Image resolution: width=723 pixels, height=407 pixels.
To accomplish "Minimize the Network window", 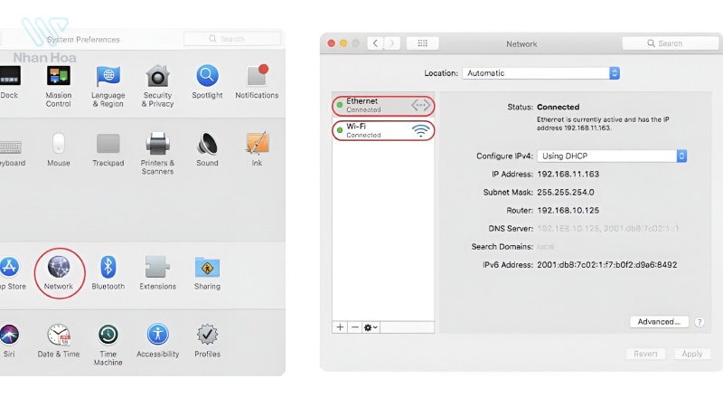I will point(343,43).
